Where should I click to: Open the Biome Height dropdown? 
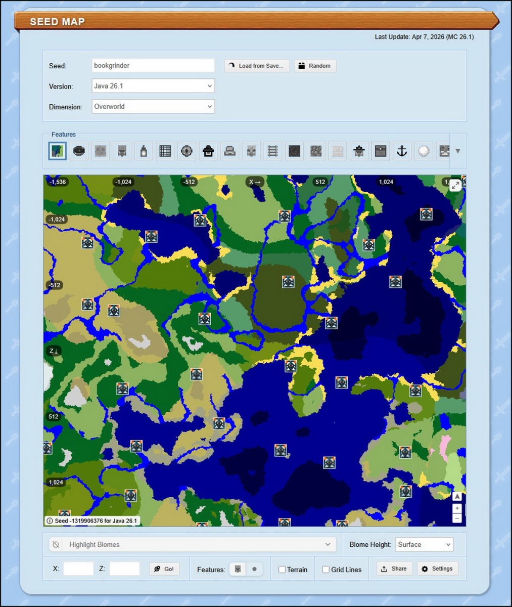point(424,544)
